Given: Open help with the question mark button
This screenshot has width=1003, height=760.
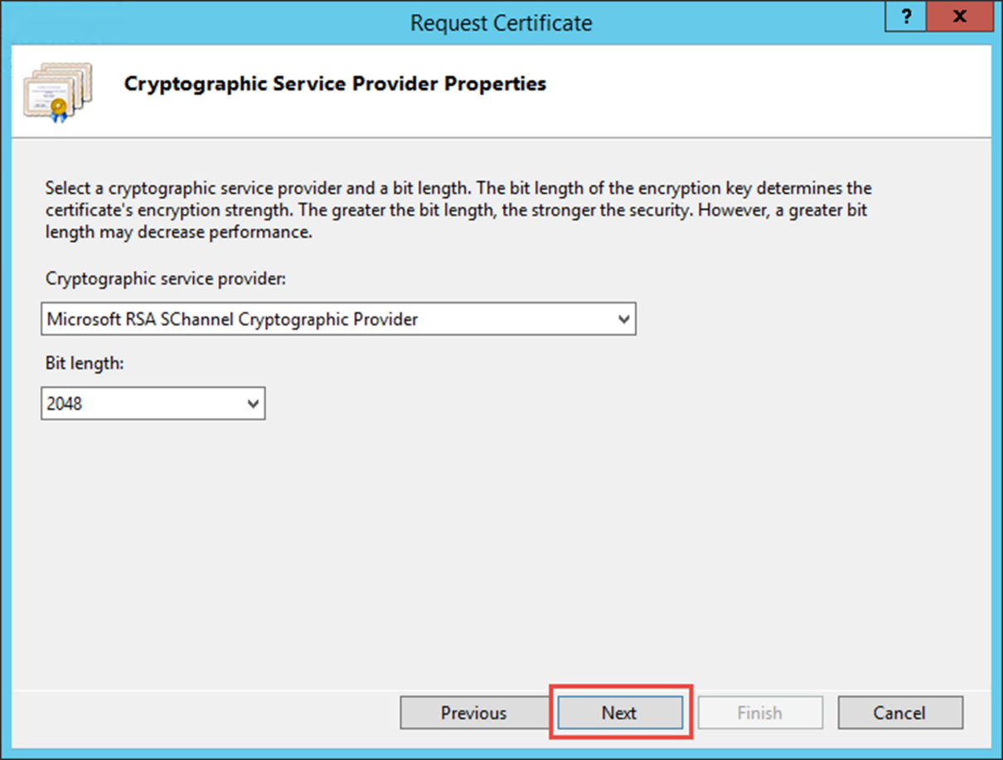Looking at the screenshot, I should (x=908, y=17).
